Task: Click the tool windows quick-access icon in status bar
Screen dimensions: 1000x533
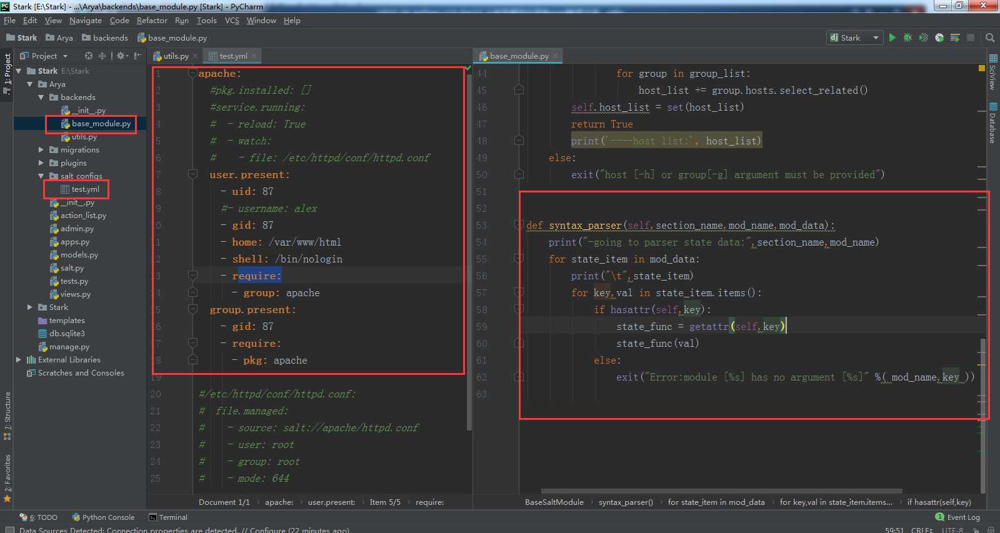Action: click(x=9, y=529)
